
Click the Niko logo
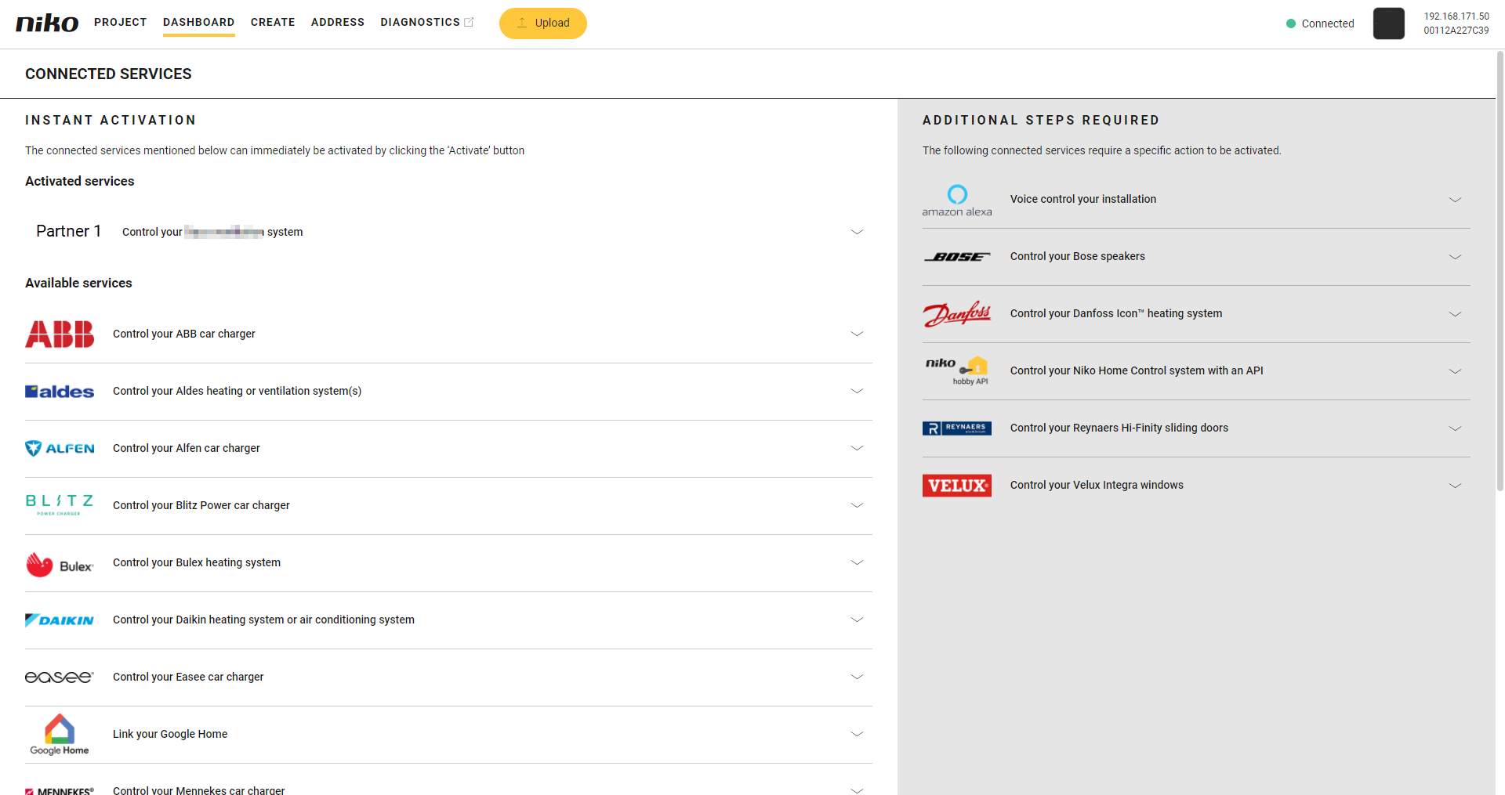[x=47, y=23]
